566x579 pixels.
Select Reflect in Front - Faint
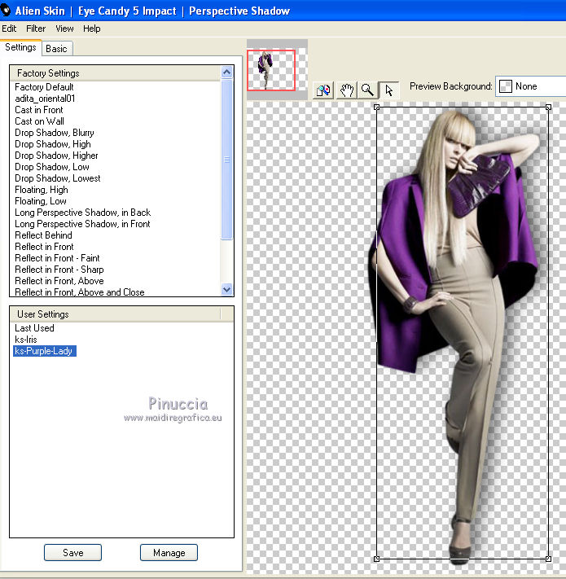point(57,258)
